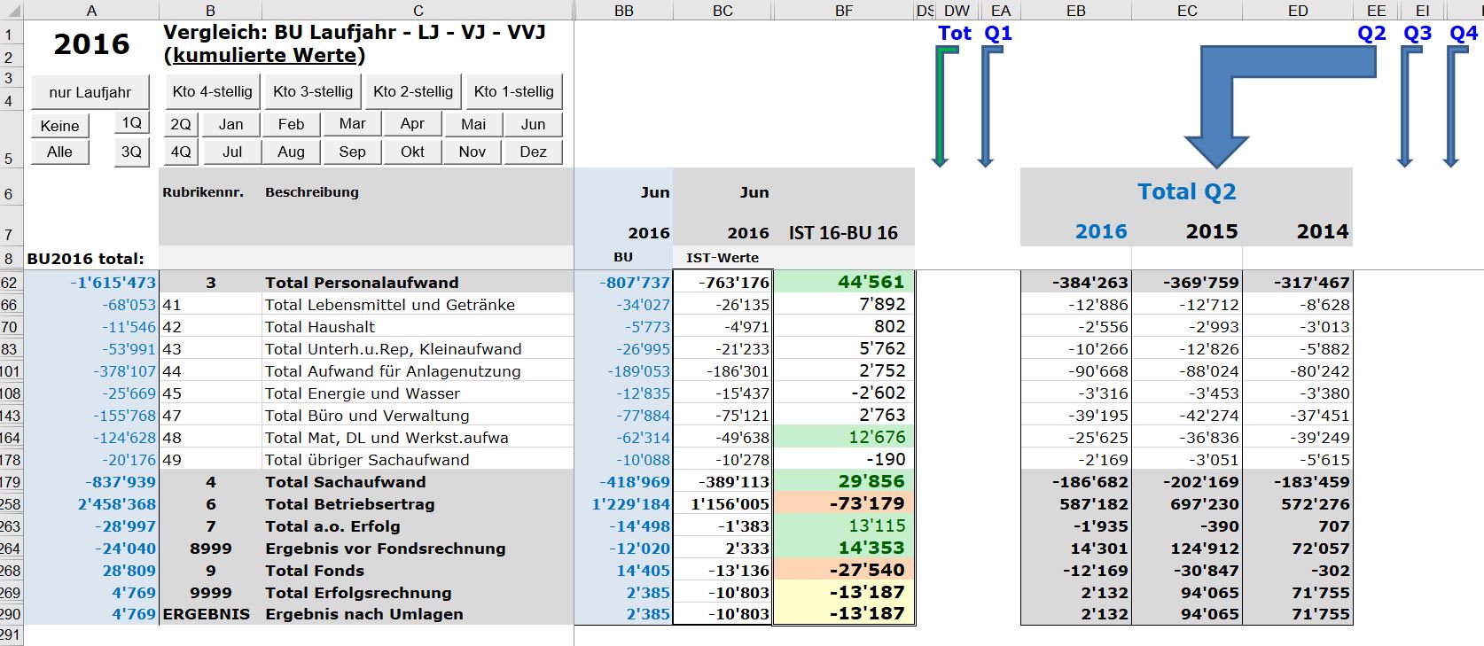
Task: Select column header BF
Action: (x=843, y=11)
